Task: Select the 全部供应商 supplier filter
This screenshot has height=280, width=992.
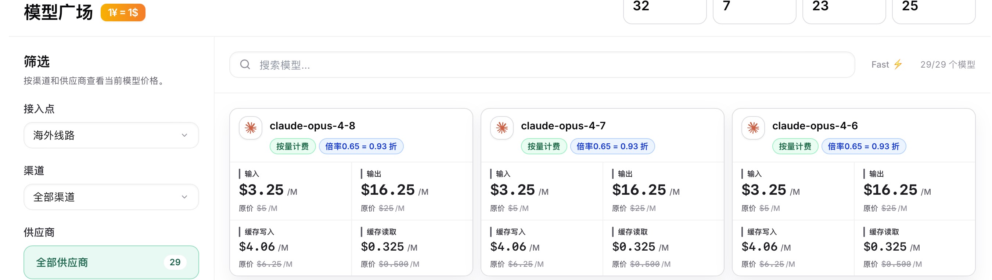Action: tap(111, 262)
